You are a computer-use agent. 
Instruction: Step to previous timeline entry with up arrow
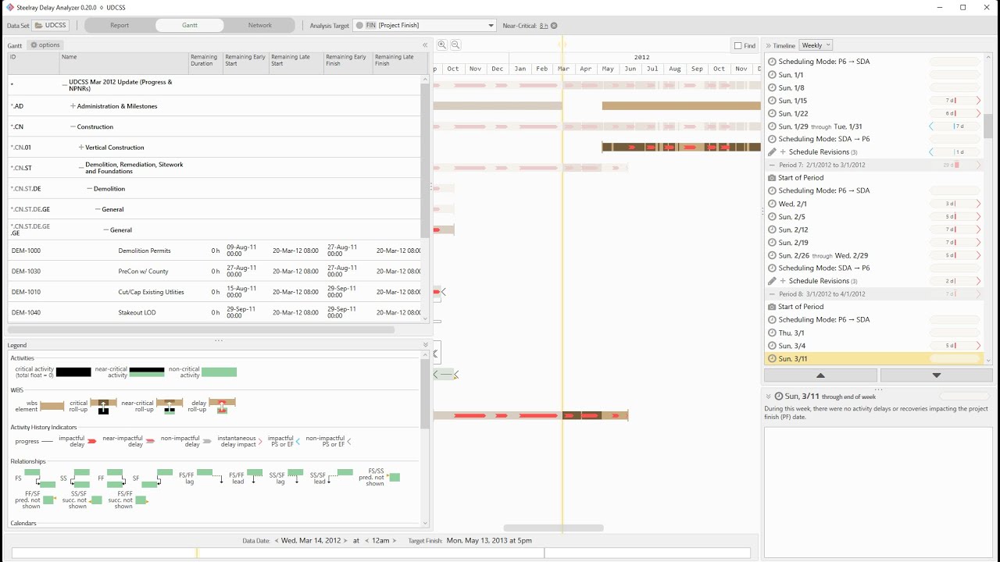820,375
